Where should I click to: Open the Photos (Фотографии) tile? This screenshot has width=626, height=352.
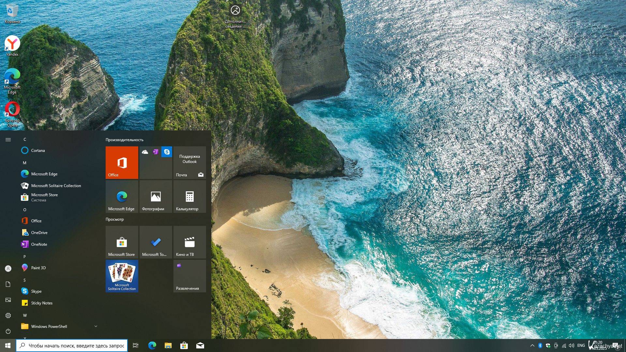point(156,197)
